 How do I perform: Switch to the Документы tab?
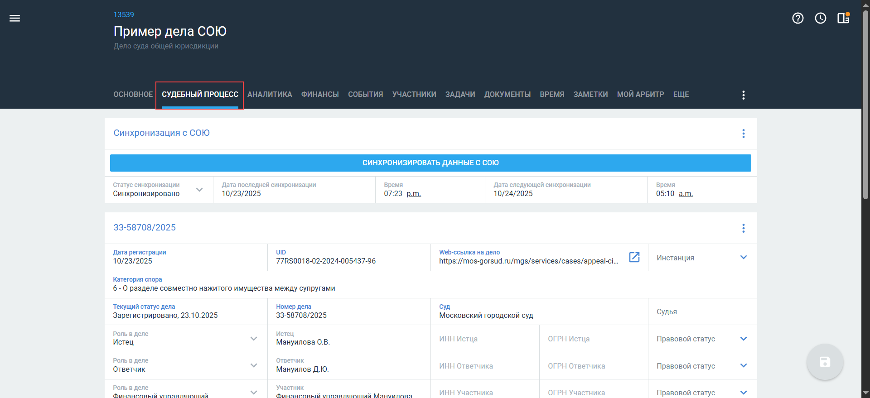(507, 95)
